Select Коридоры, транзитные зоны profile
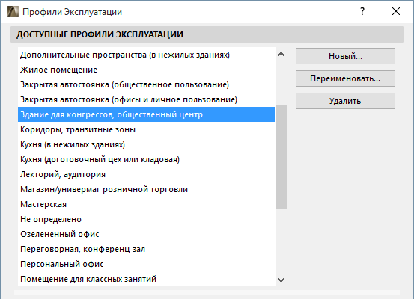The height and width of the screenshot is (299, 414). pyautogui.click(x=146, y=129)
